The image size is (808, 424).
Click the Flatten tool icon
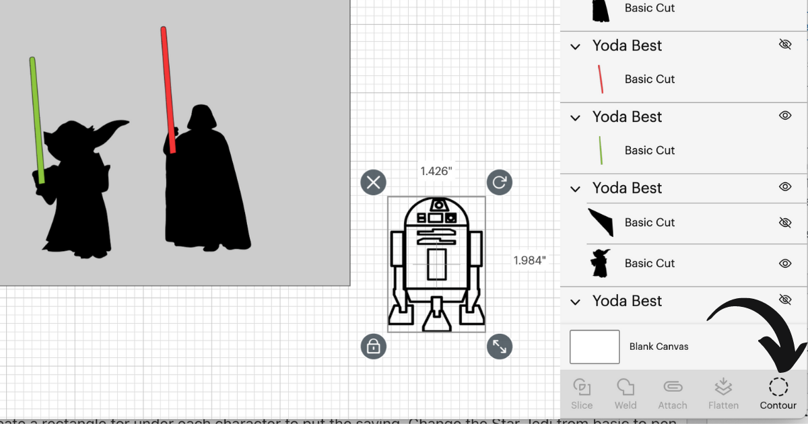(x=723, y=387)
